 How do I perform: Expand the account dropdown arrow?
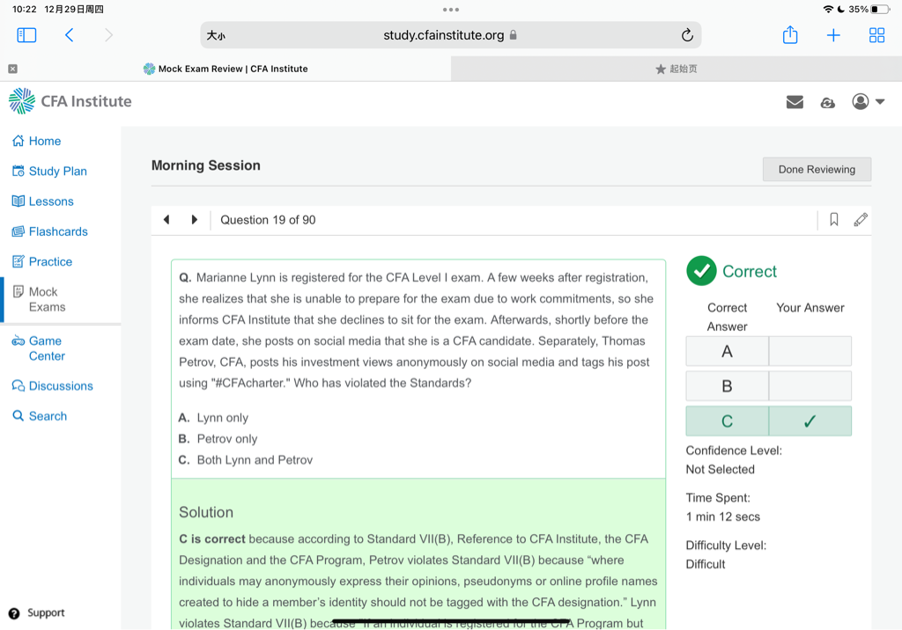(880, 102)
